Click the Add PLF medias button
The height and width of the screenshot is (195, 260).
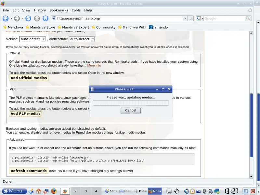pos(26,113)
